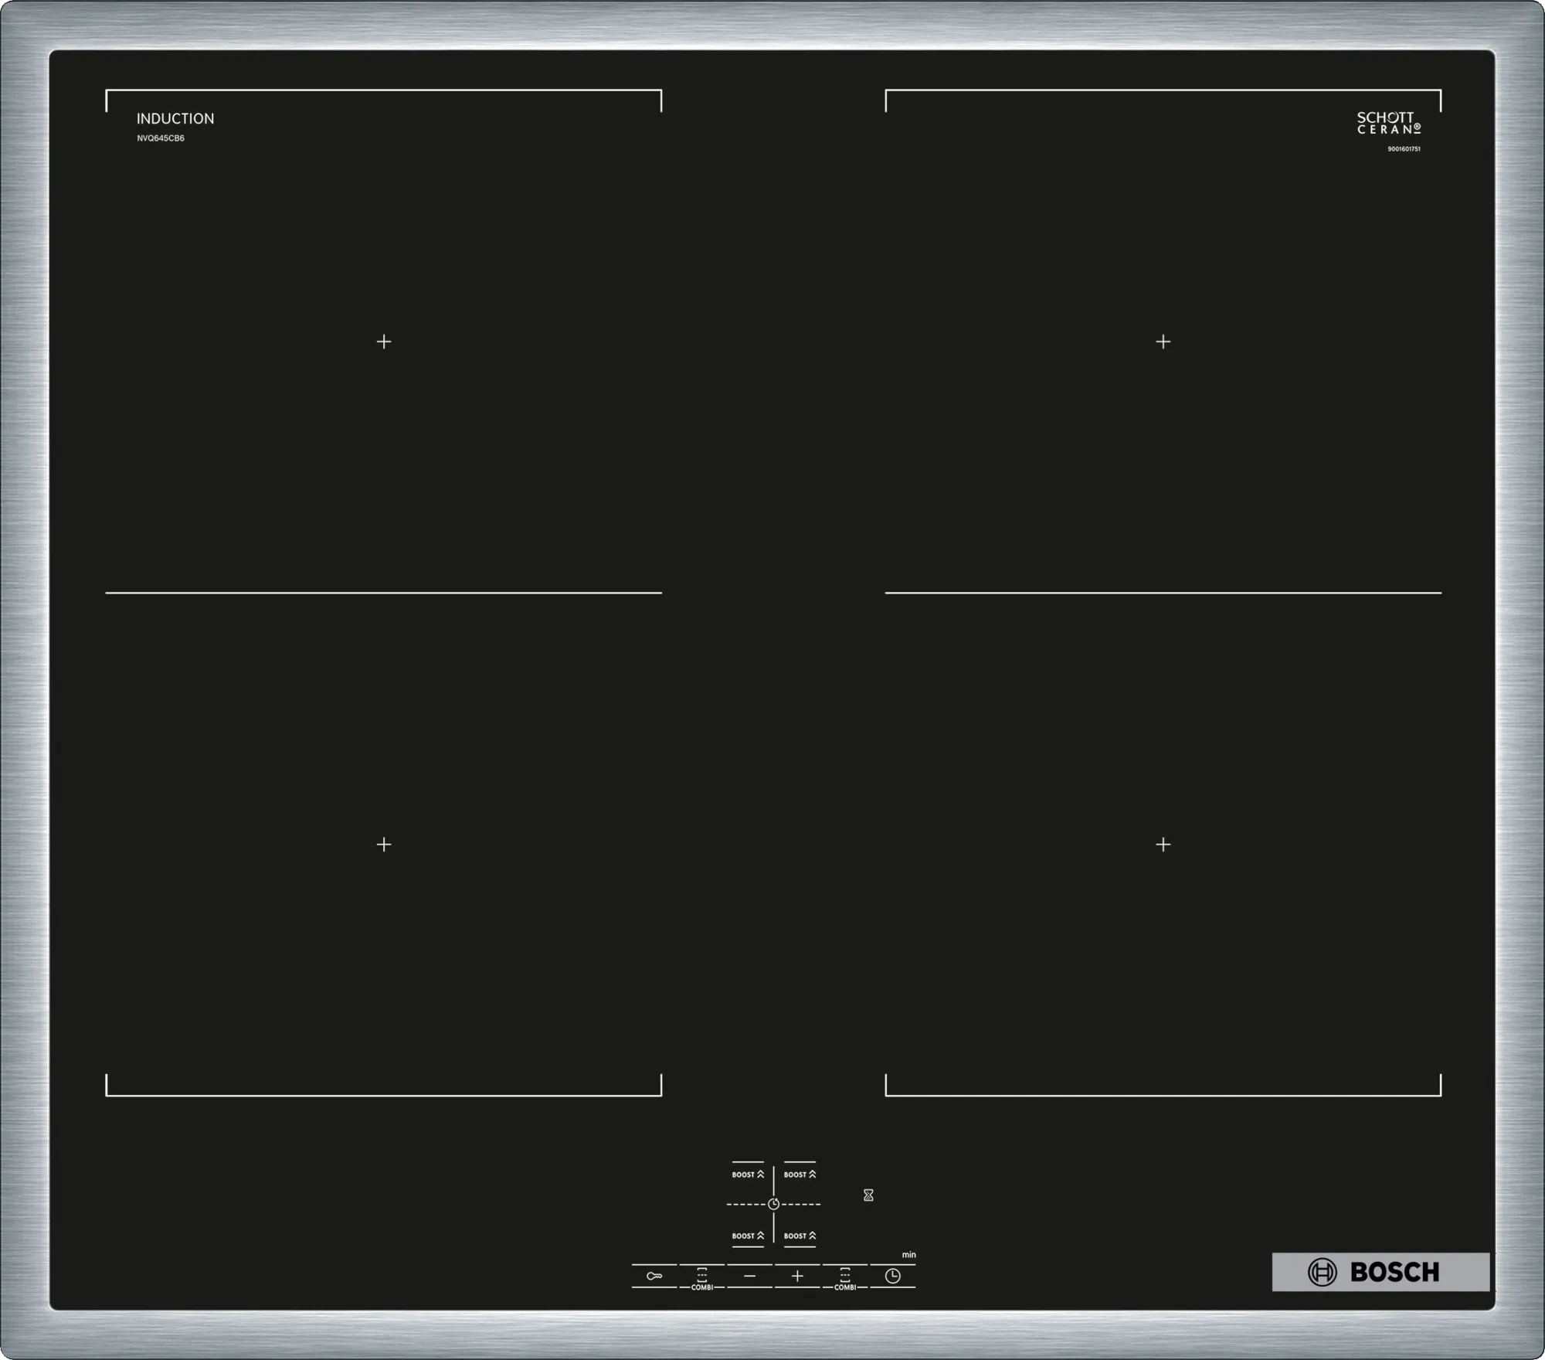Tap the clock timer icon under min

[892, 1276]
